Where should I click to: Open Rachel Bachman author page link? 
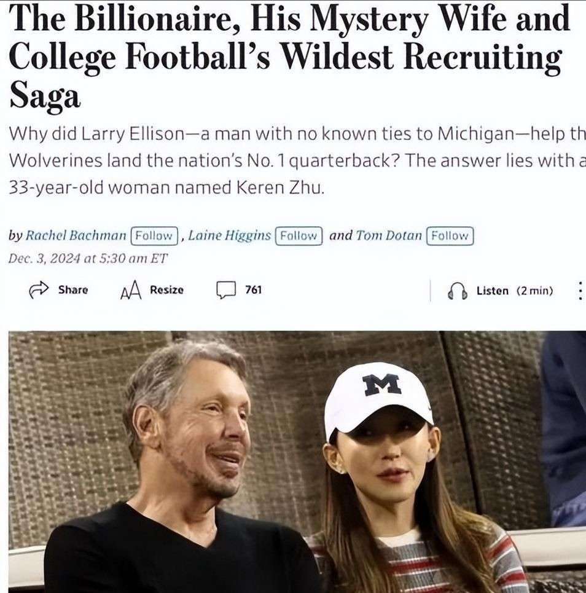[76, 235]
